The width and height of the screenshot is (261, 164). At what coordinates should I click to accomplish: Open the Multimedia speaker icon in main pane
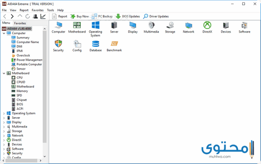[151, 27]
